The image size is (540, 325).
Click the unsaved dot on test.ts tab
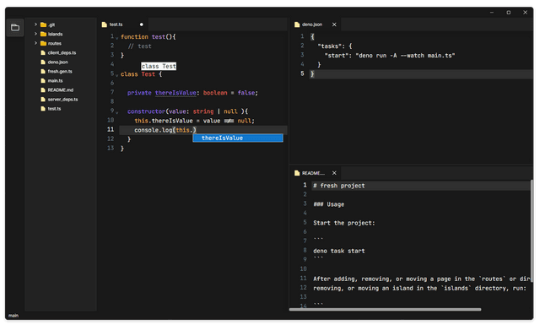(x=141, y=24)
